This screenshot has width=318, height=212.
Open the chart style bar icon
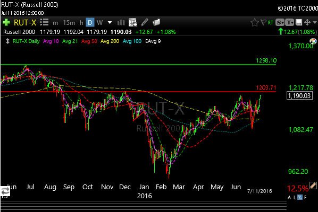121,22
